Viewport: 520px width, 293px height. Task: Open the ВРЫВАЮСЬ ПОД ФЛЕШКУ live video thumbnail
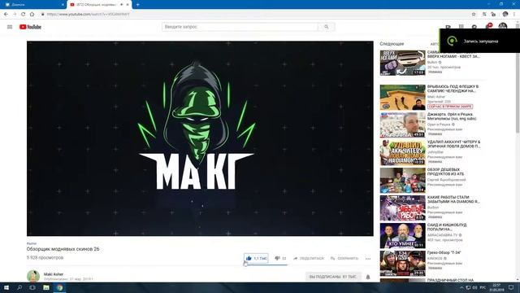(403, 98)
